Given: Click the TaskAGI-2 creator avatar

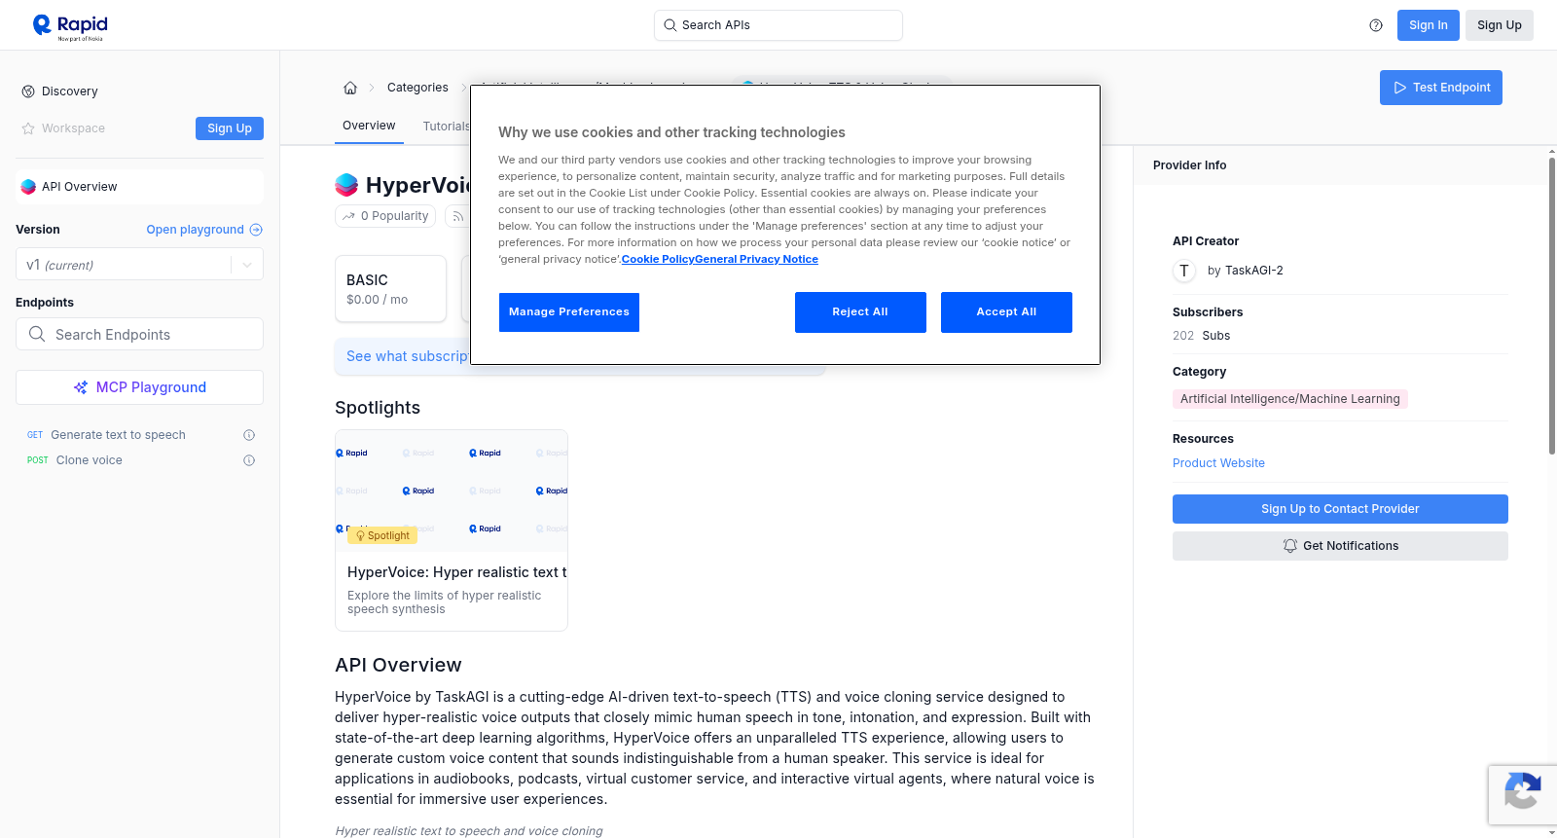Looking at the screenshot, I should (x=1184, y=271).
